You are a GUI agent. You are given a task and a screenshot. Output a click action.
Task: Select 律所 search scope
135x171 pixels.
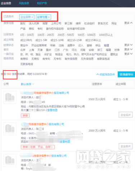(78, 23)
